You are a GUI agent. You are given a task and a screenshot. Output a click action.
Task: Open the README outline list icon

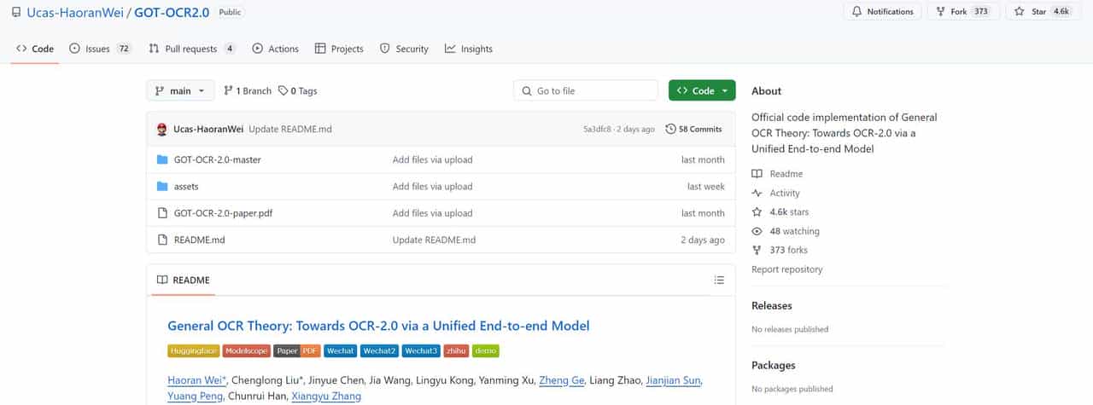coord(719,280)
